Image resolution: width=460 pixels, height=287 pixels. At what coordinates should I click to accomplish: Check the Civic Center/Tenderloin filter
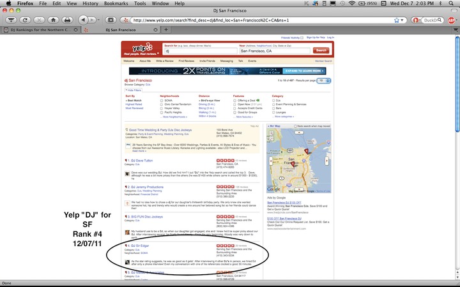pyautogui.click(x=162, y=105)
